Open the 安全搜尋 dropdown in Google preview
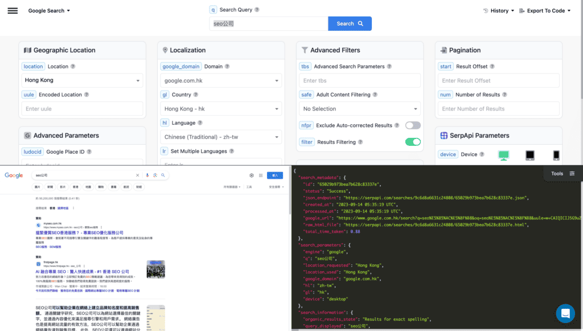The height and width of the screenshot is (331, 583). pyautogui.click(x=276, y=187)
